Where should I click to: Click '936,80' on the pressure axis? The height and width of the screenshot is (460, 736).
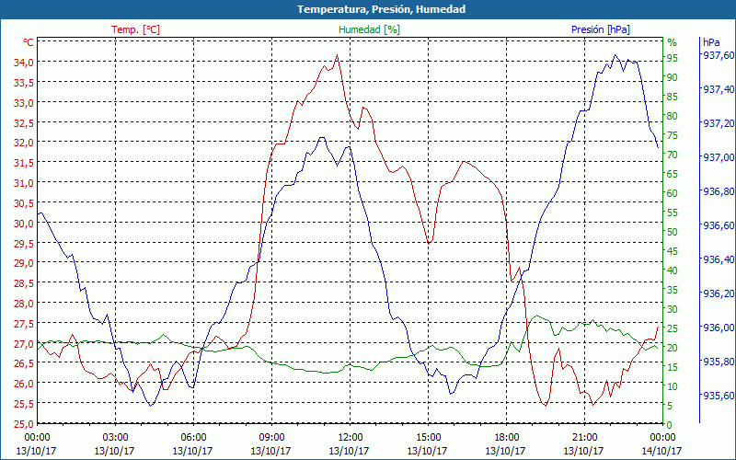click(x=718, y=191)
